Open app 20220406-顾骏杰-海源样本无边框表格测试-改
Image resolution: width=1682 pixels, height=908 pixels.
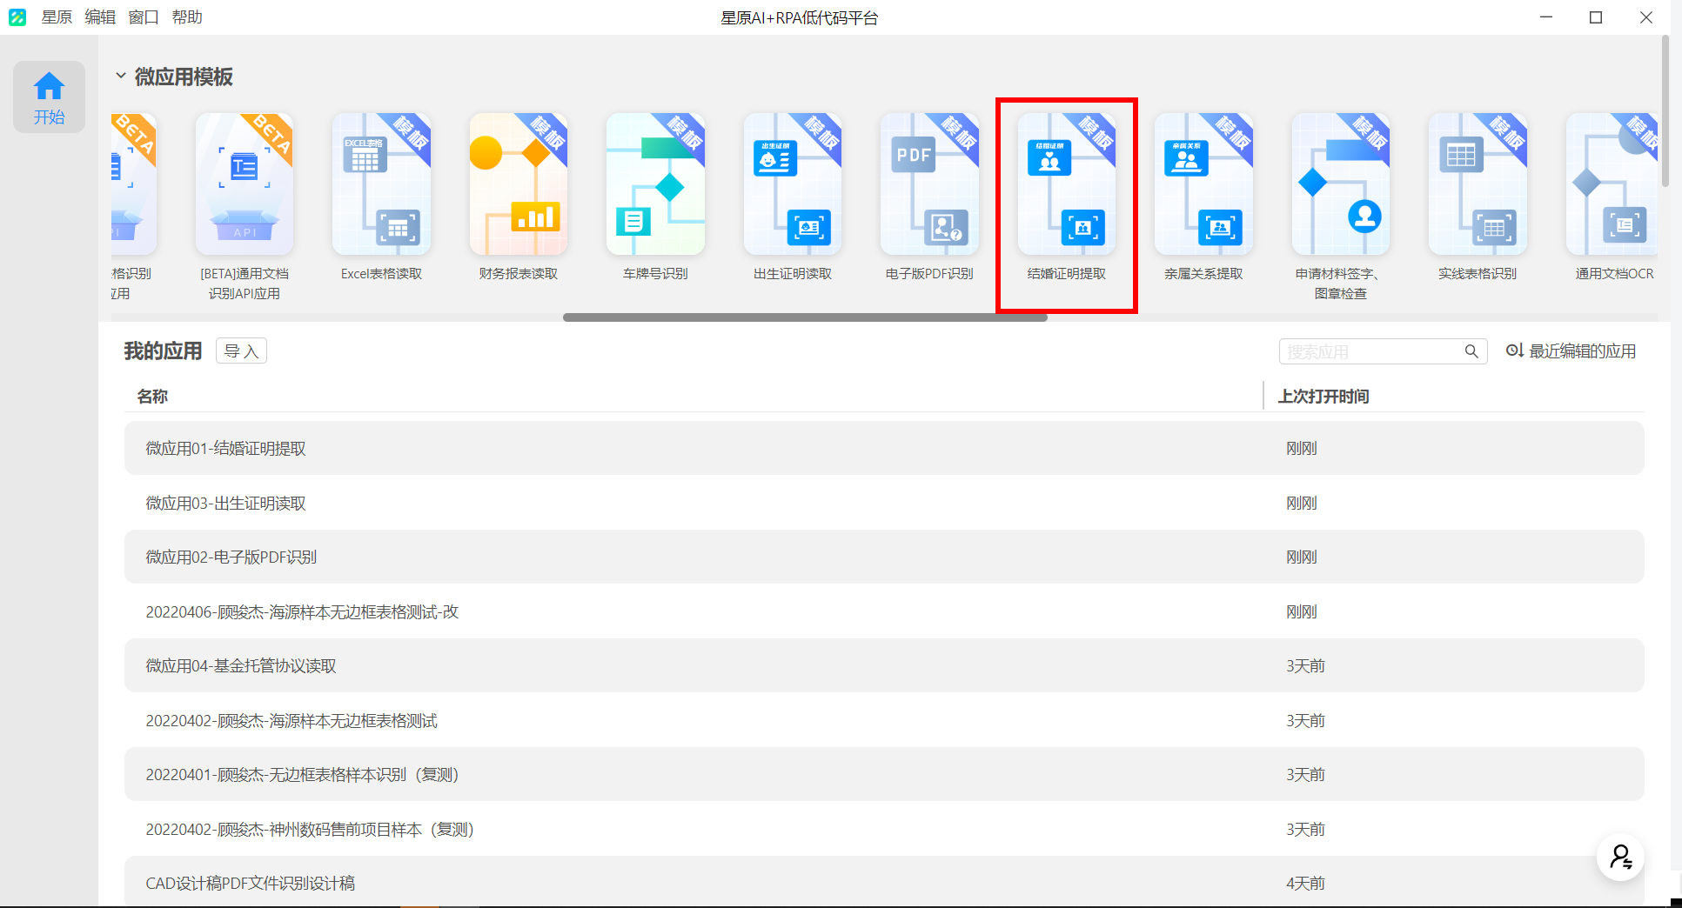coord(884,611)
